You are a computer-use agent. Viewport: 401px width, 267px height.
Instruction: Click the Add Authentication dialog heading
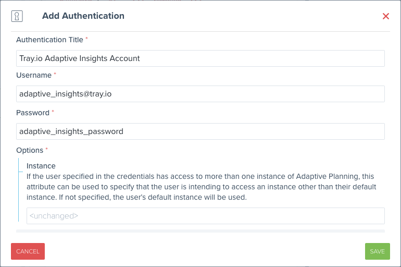(83, 16)
